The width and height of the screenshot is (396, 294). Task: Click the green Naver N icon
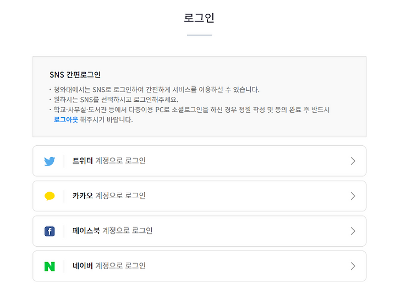coord(50,266)
